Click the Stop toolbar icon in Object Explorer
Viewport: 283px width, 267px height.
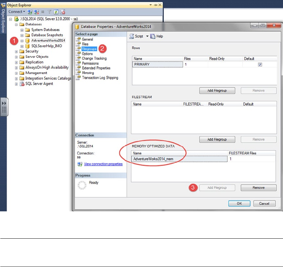(43, 12)
